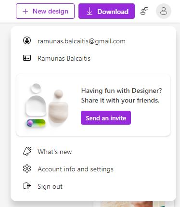Click the Send an invite button
The height and width of the screenshot is (207, 180).
click(x=106, y=118)
